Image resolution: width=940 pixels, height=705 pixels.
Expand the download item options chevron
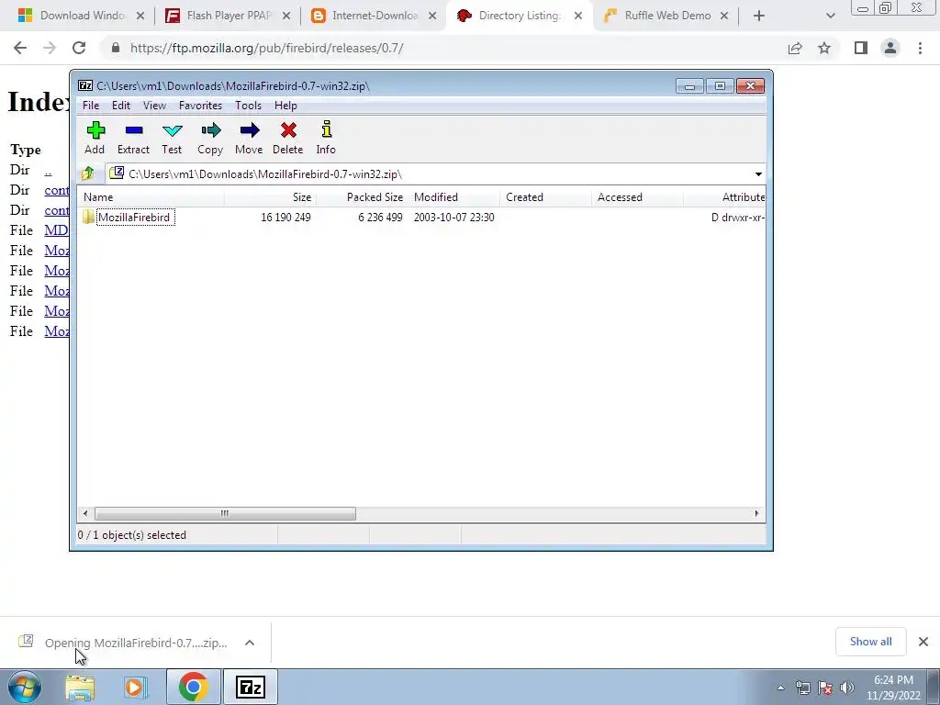coord(250,643)
